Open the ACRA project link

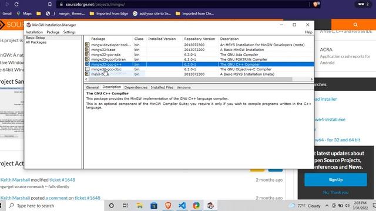(x=326, y=49)
